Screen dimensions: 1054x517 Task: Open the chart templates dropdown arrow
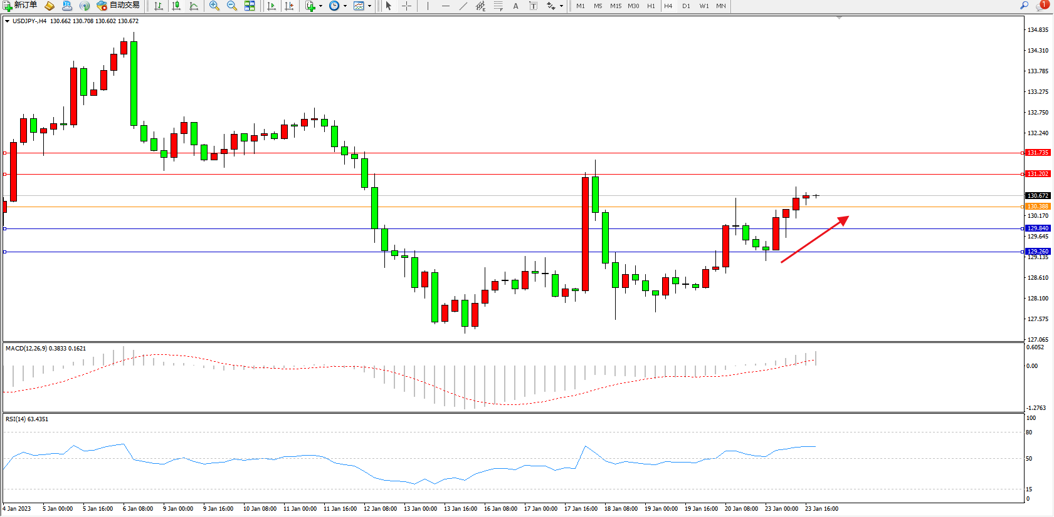click(x=369, y=6)
